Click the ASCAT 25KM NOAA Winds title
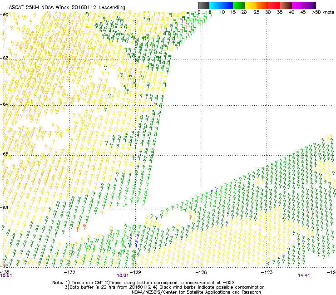Screen dimensions: 336x295 pos(67,7)
